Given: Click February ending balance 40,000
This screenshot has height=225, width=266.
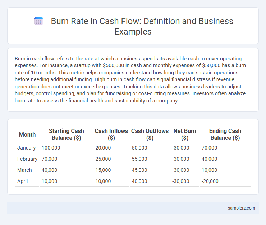Looking at the screenshot, I should coord(209,159).
